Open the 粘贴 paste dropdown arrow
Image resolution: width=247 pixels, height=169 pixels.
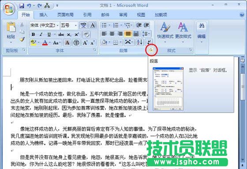click(x=11, y=42)
